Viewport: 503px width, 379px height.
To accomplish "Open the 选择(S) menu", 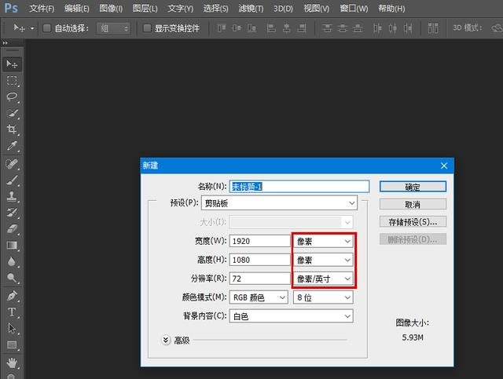I will click(216, 9).
